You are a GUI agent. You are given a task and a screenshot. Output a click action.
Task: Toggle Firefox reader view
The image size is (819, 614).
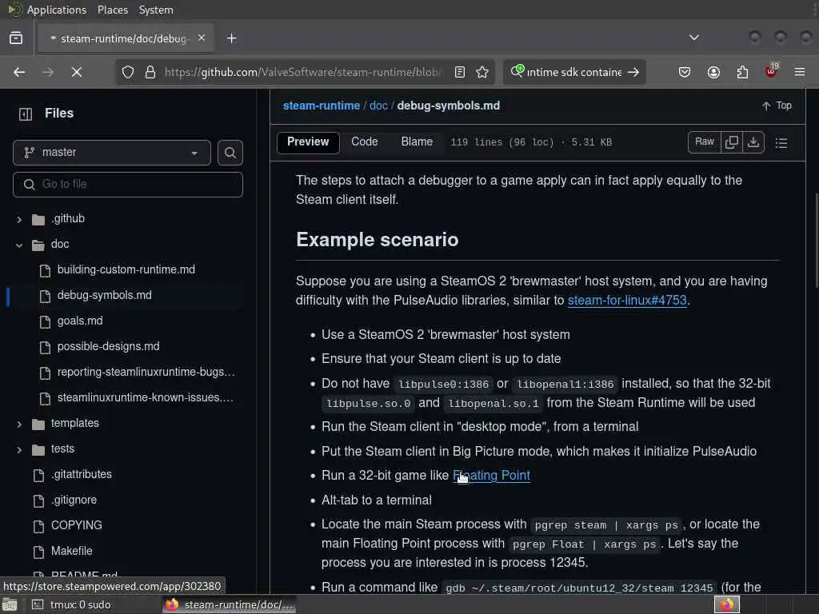pyautogui.click(x=460, y=72)
